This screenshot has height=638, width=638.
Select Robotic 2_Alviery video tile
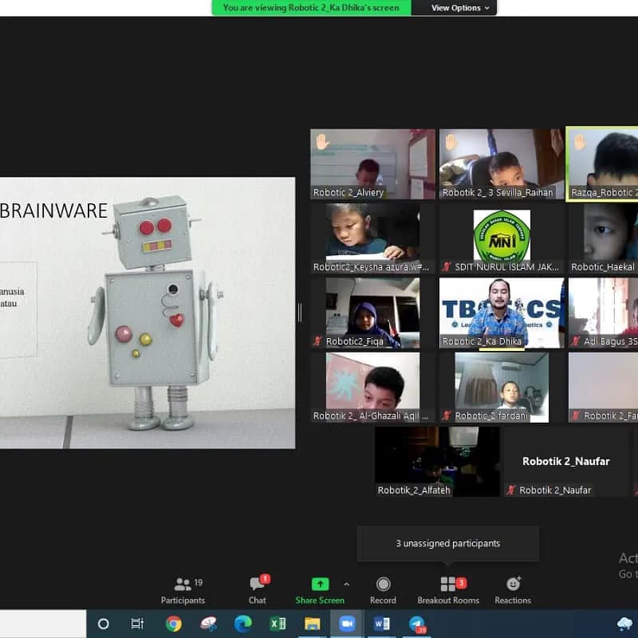[x=372, y=164]
